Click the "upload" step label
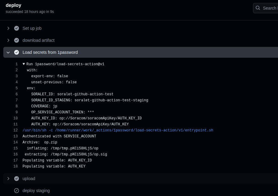The width and height of the screenshot is (278, 196). [x=29, y=179]
